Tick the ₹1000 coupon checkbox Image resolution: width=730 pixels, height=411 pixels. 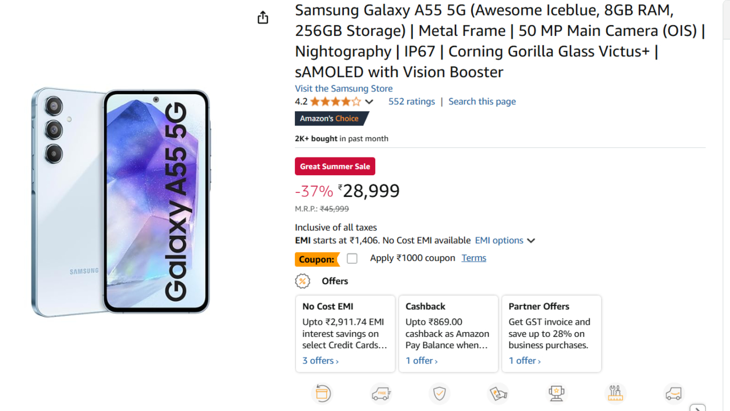point(352,259)
